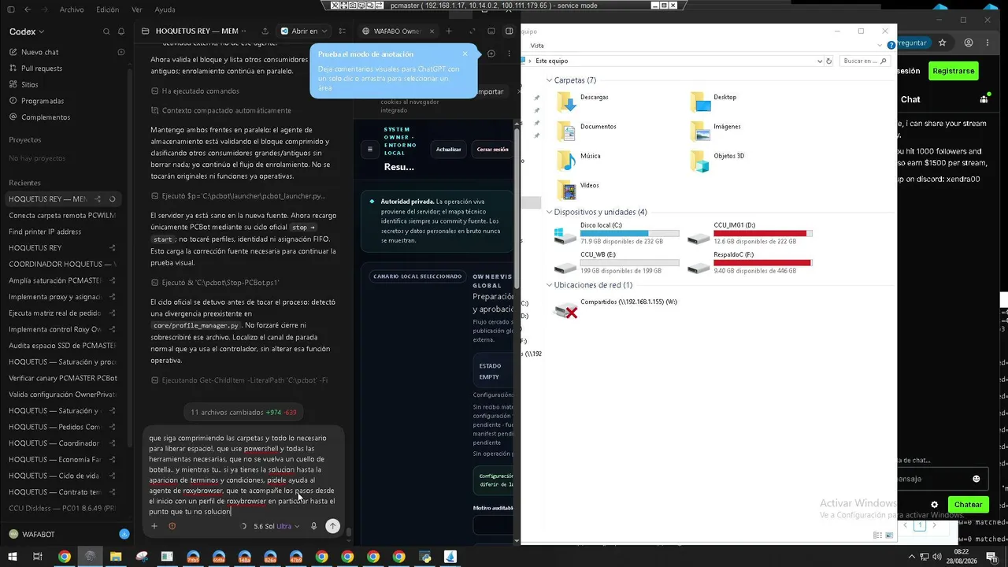Close the WAFABO Owner tab
Image resolution: width=1008 pixels, height=567 pixels.
click(x=431, y=31)
